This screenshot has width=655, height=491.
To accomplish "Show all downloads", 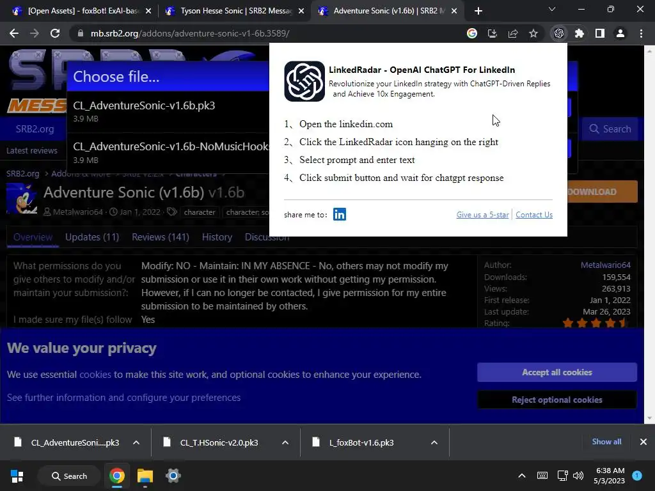I will coord(606,442).
